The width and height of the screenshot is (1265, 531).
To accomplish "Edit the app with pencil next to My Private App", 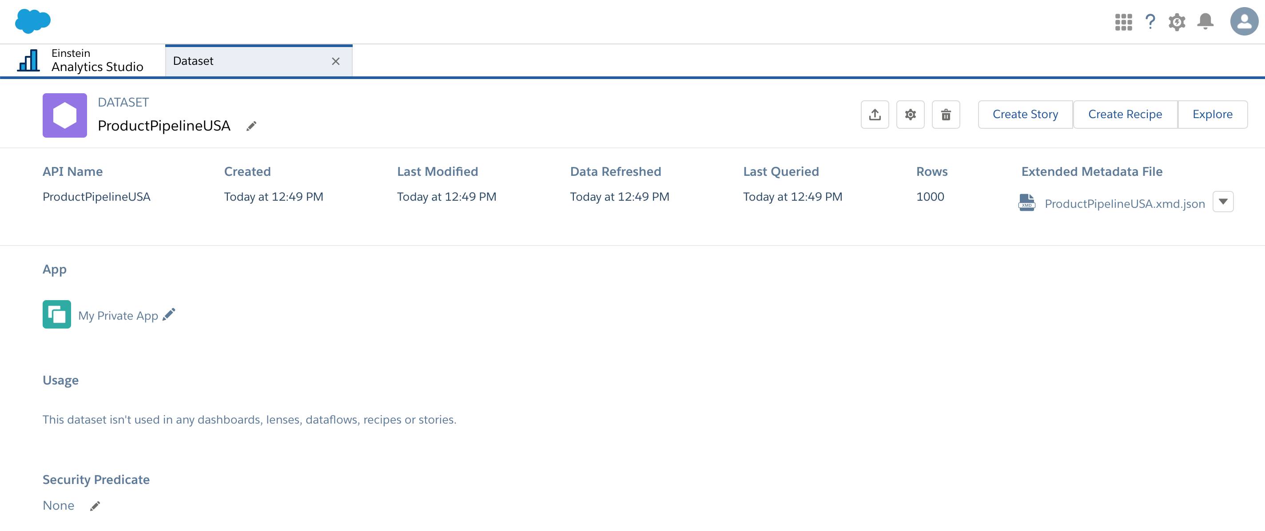I will (x=169, y=314).
